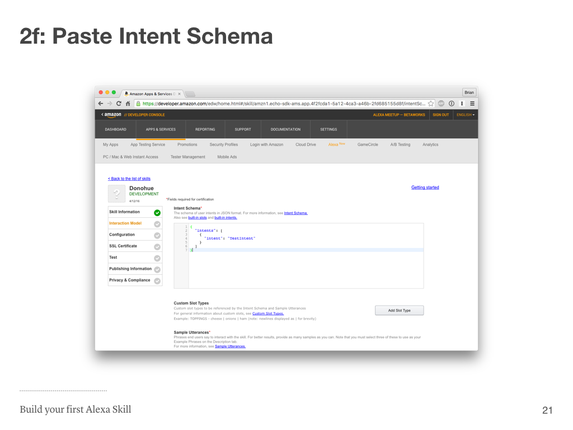
Task: Click the gray check next to Publishing Information
Action: [157, 269]
